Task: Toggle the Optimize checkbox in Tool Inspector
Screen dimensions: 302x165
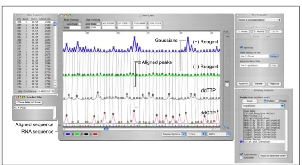Action: (x=241, y=47)
